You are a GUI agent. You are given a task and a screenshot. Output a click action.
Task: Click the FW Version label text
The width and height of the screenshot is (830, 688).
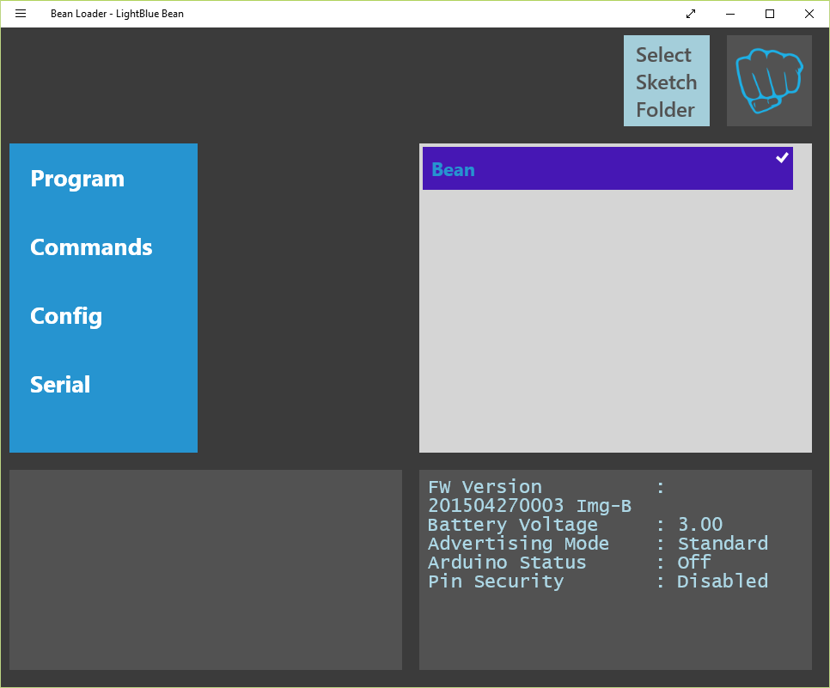coord(485,487)
